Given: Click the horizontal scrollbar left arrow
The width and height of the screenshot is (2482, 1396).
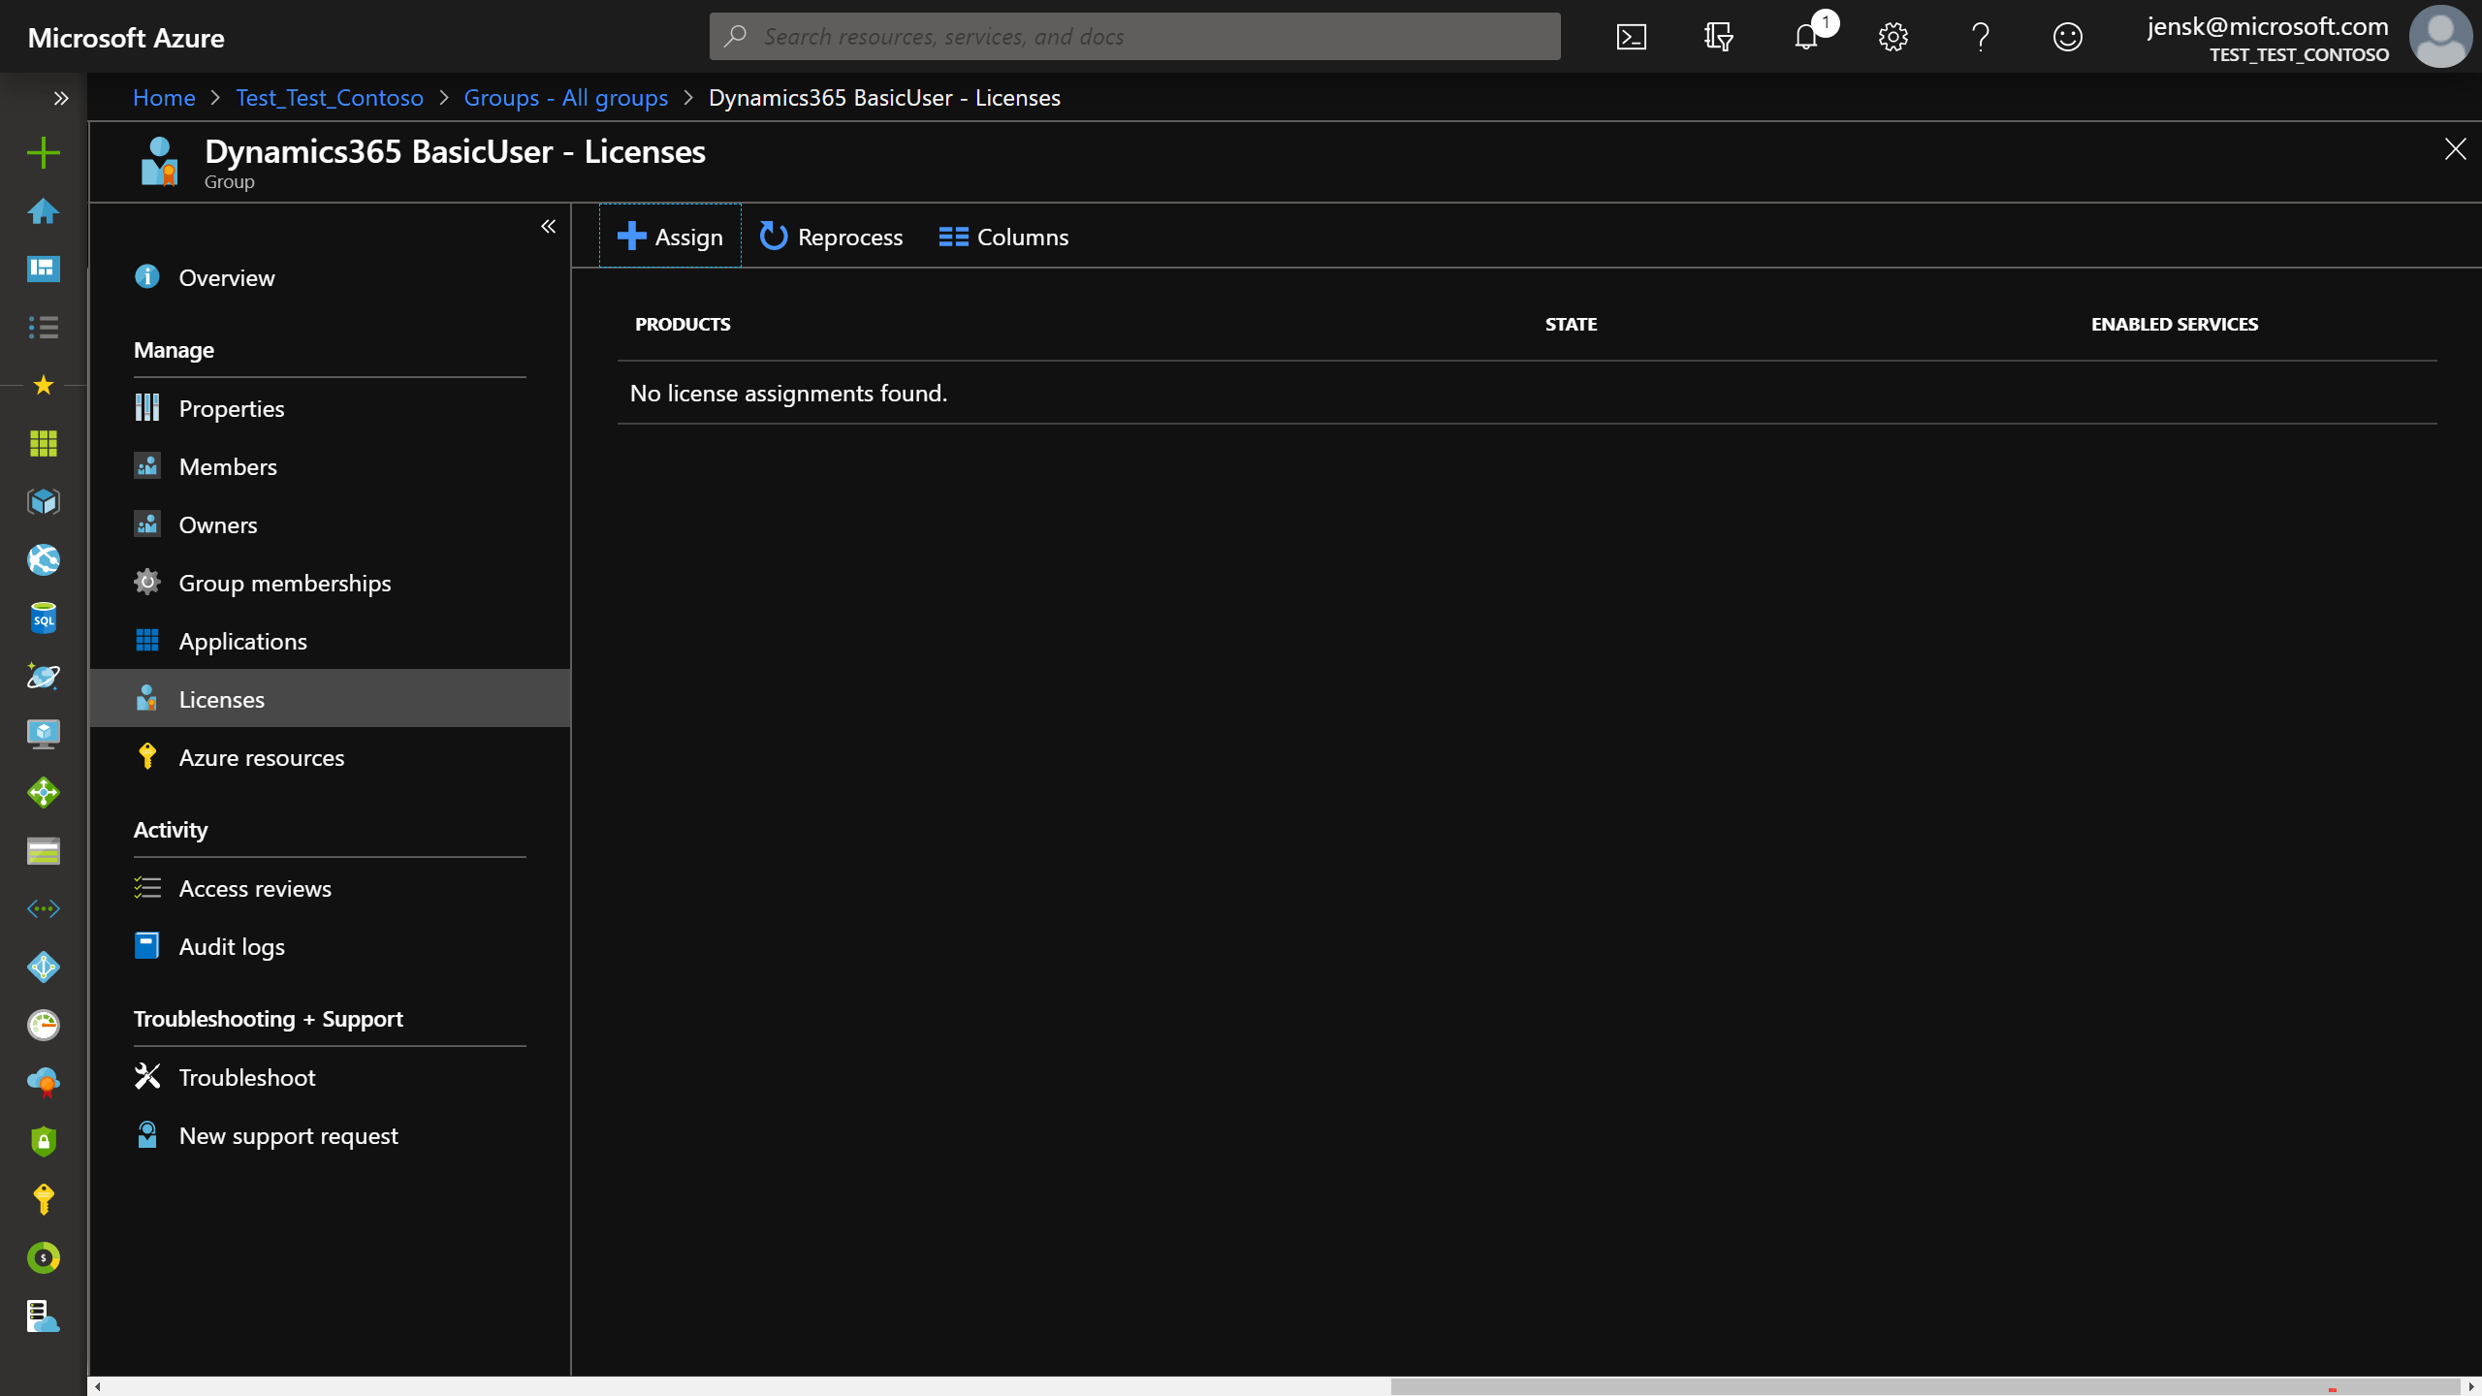Looking at the screenshot, I should [x=97, y=1386].
